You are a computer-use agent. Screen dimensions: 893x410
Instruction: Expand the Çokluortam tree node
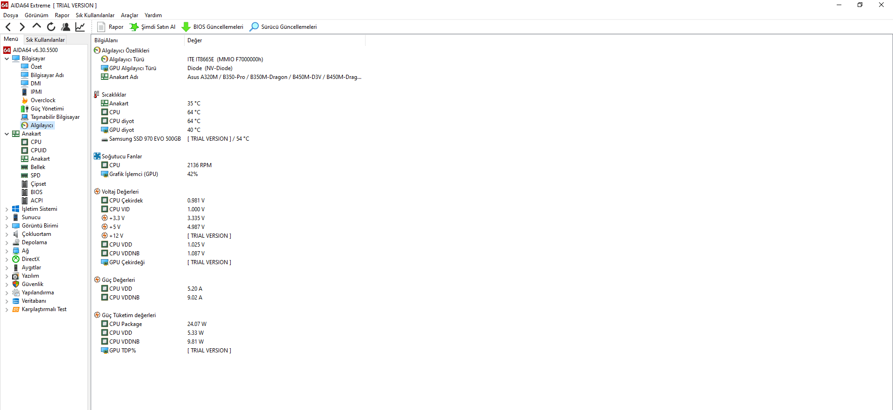(7, 234)
